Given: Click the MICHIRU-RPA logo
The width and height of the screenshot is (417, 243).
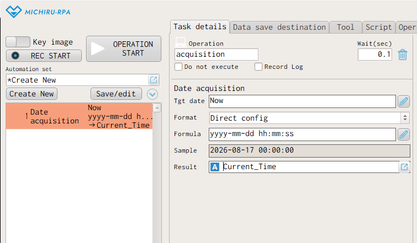Looking at the screenshot, I should coord(38,12).
